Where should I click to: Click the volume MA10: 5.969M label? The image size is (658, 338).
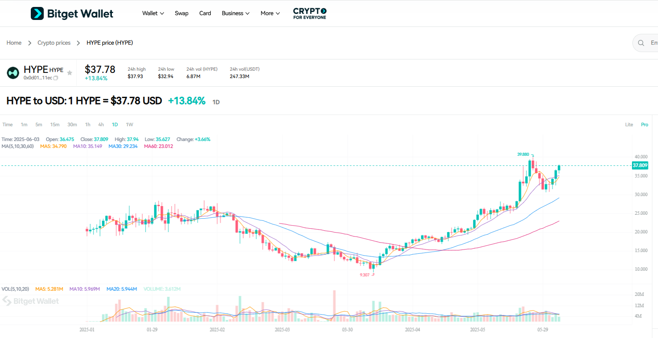[x=85, y=289]
